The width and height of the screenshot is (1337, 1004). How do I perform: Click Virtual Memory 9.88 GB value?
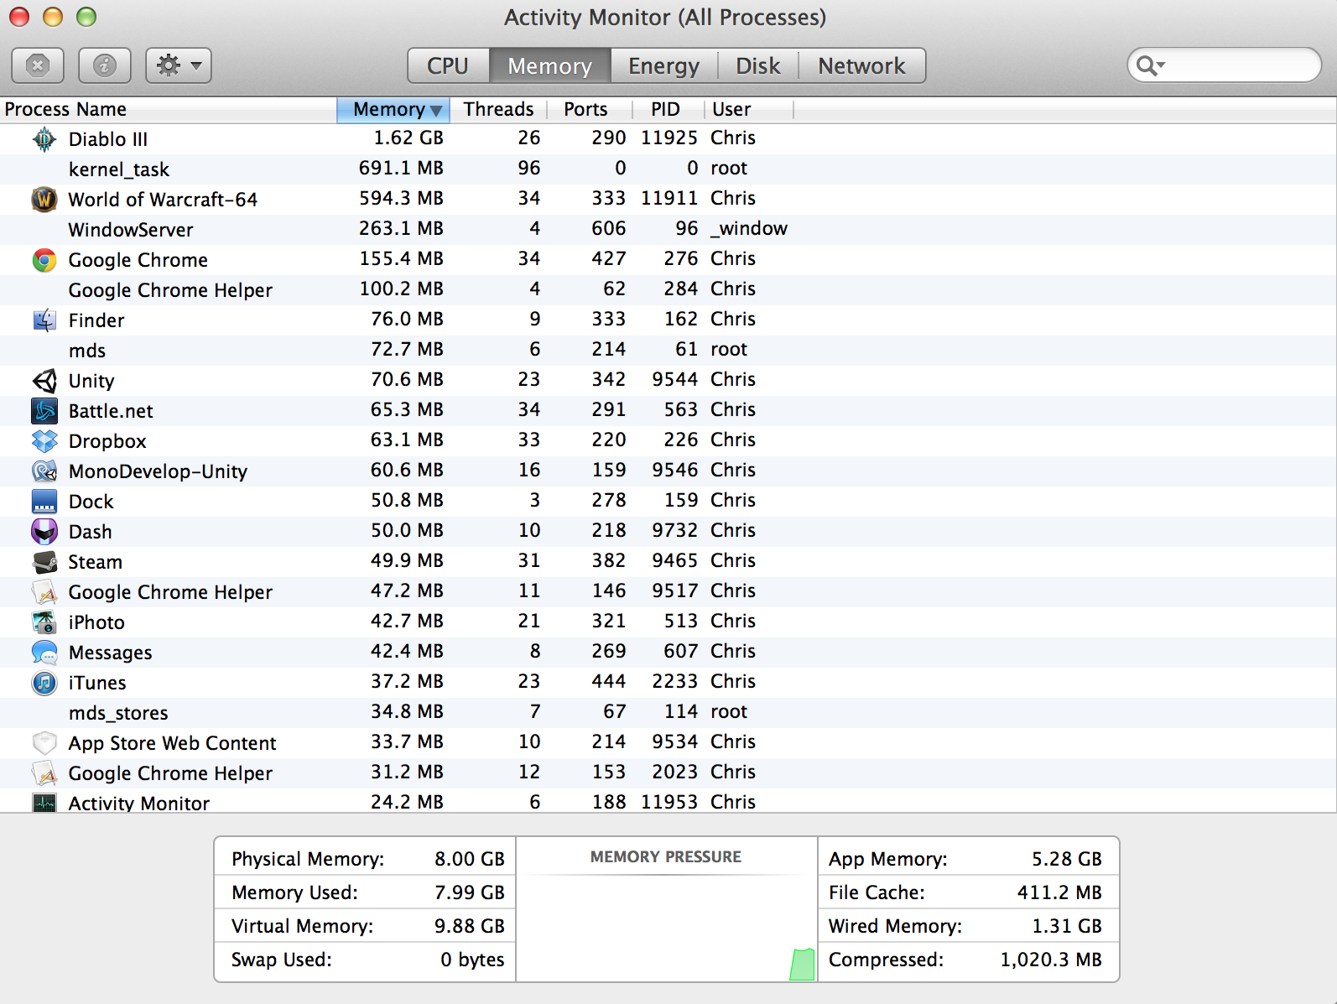pyautogui.click(x=470, y=926)
